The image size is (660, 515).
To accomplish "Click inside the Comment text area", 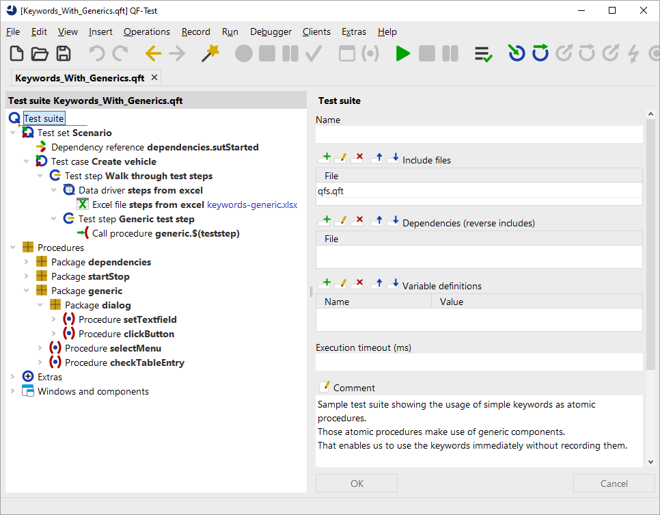I will [x=479, y=431].
